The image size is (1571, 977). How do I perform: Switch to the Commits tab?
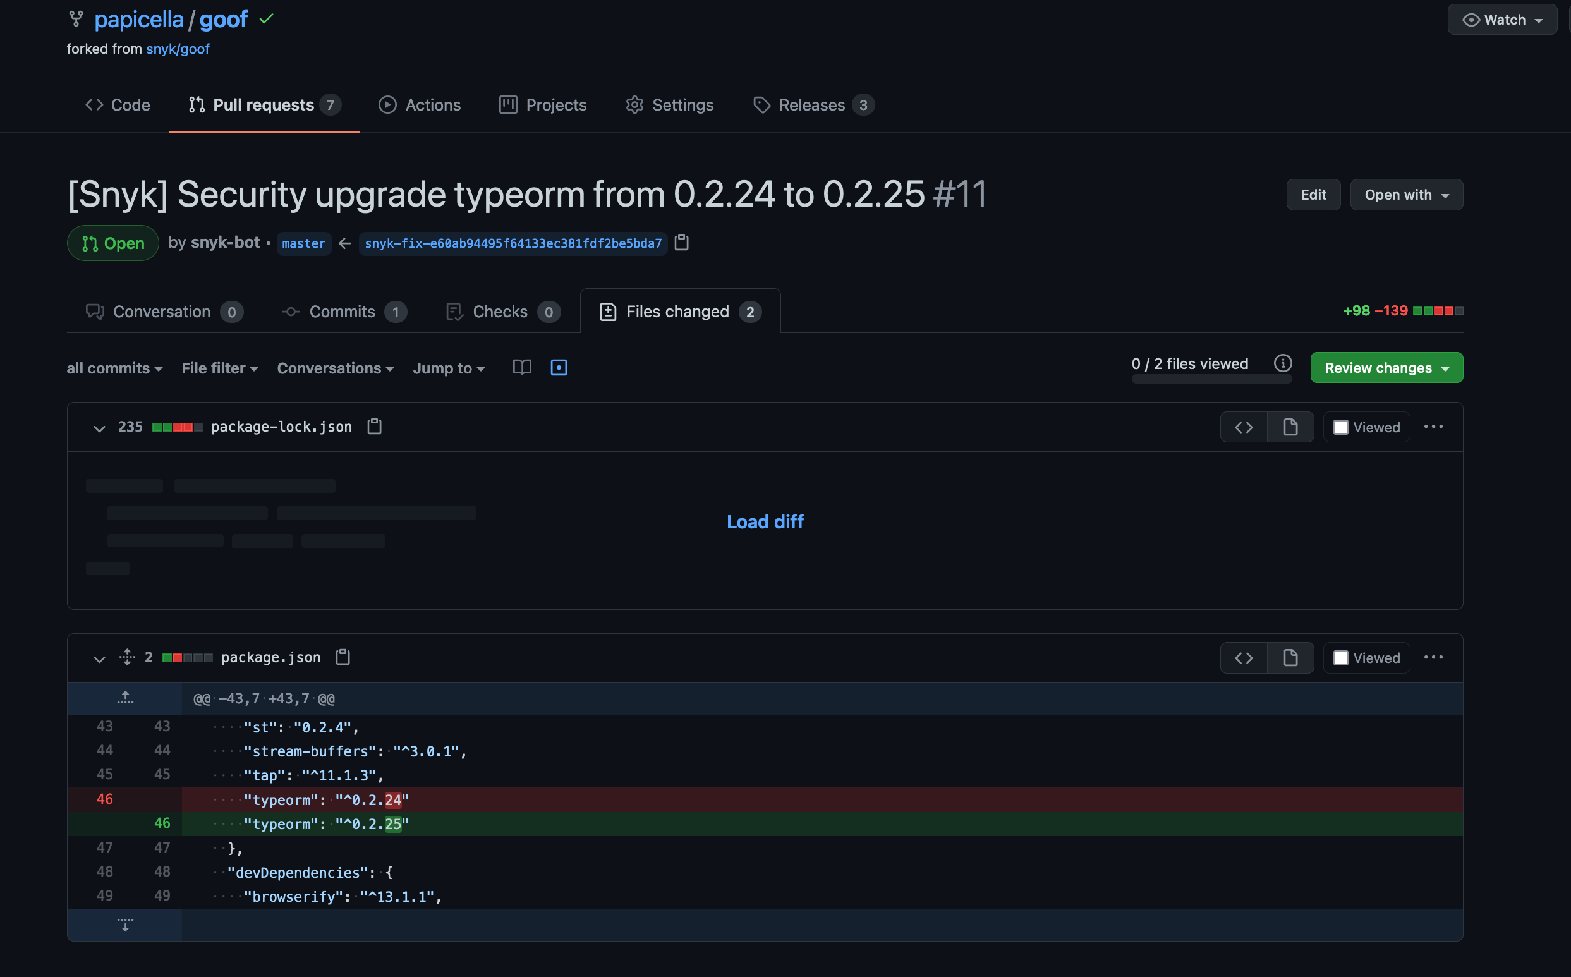click(343, 312)
